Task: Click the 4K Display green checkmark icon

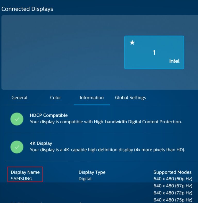Action: (x=17, y=147)
